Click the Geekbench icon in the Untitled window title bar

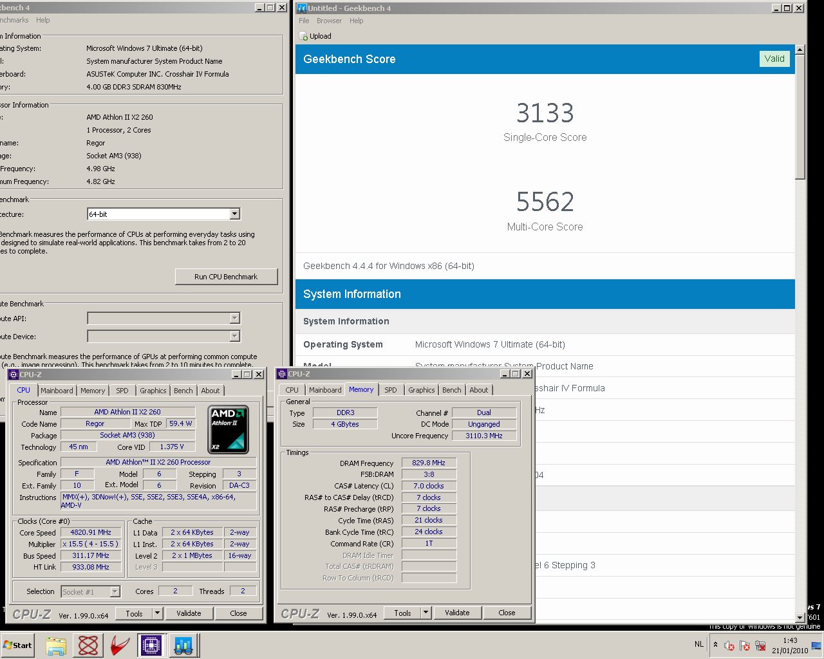click(301, 8)
